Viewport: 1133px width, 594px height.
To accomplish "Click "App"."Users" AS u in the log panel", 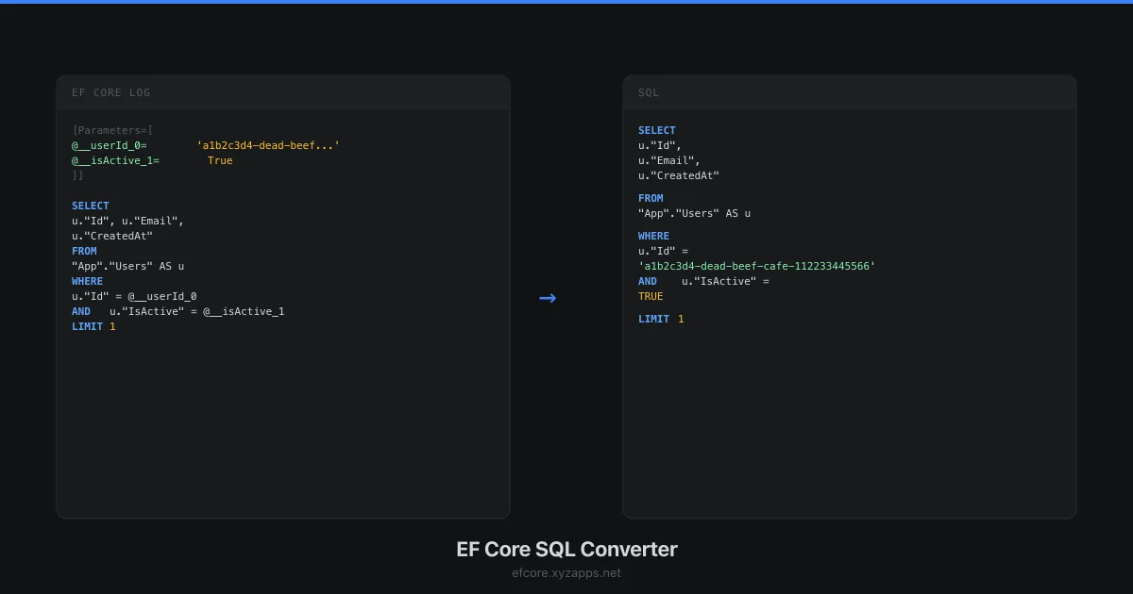I will coord(127,266).
